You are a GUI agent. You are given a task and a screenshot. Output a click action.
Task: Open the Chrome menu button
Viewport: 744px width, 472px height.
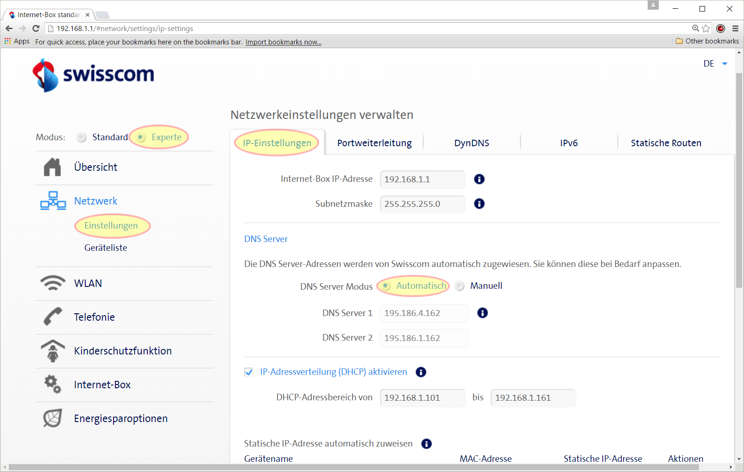[735, 29]
